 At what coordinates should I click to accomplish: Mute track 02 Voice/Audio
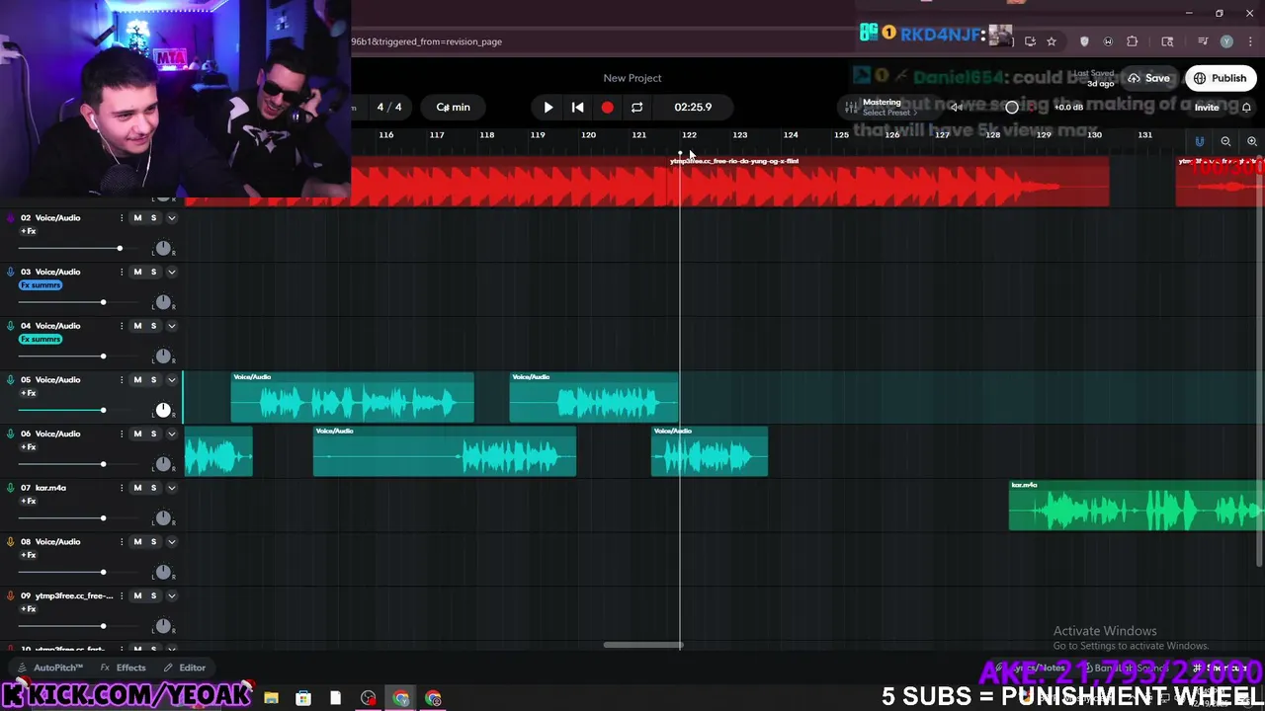click(137, 217)
